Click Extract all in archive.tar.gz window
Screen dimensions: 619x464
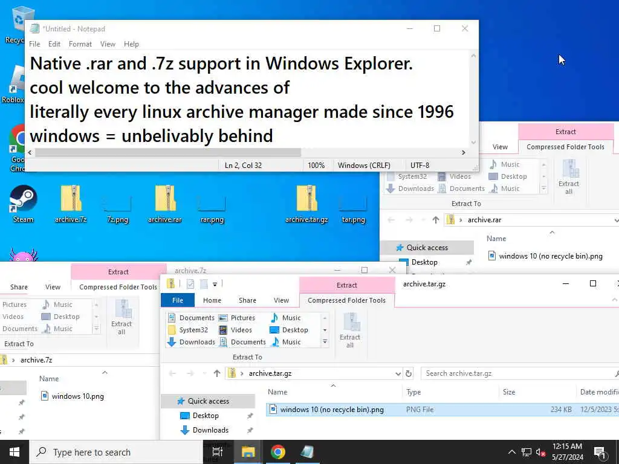(350, 330)
